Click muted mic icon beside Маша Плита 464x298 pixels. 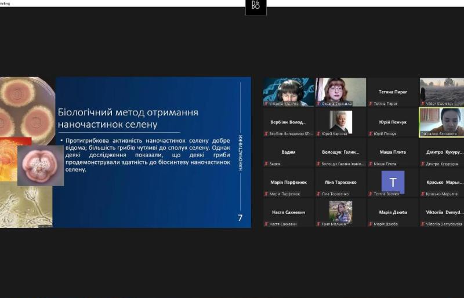pyautogui.click(x=371, y=164)
